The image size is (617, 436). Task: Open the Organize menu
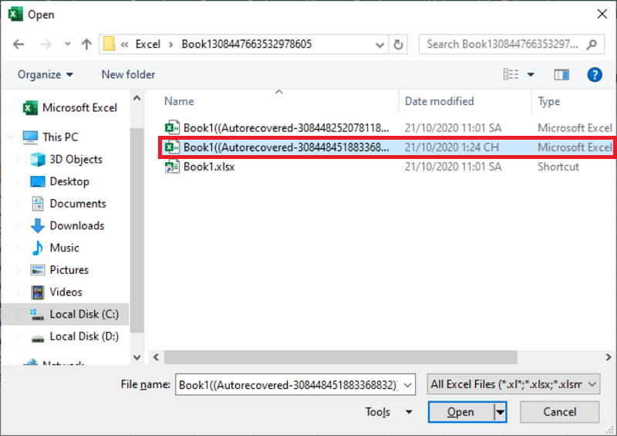point(46,75)
